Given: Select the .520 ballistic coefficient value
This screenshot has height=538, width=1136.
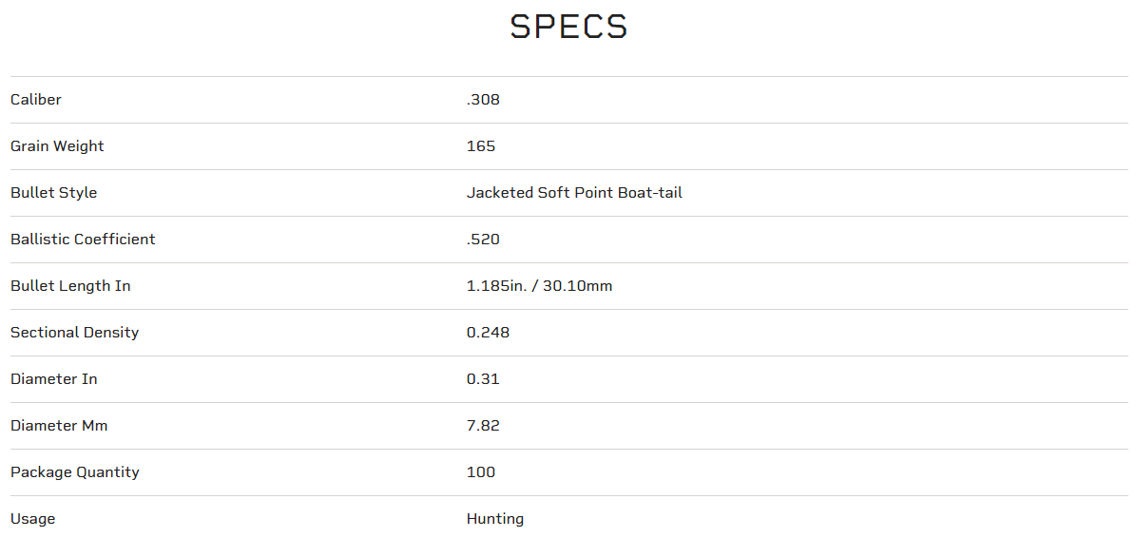Looking at the screenshot, I should coord(483,240).
